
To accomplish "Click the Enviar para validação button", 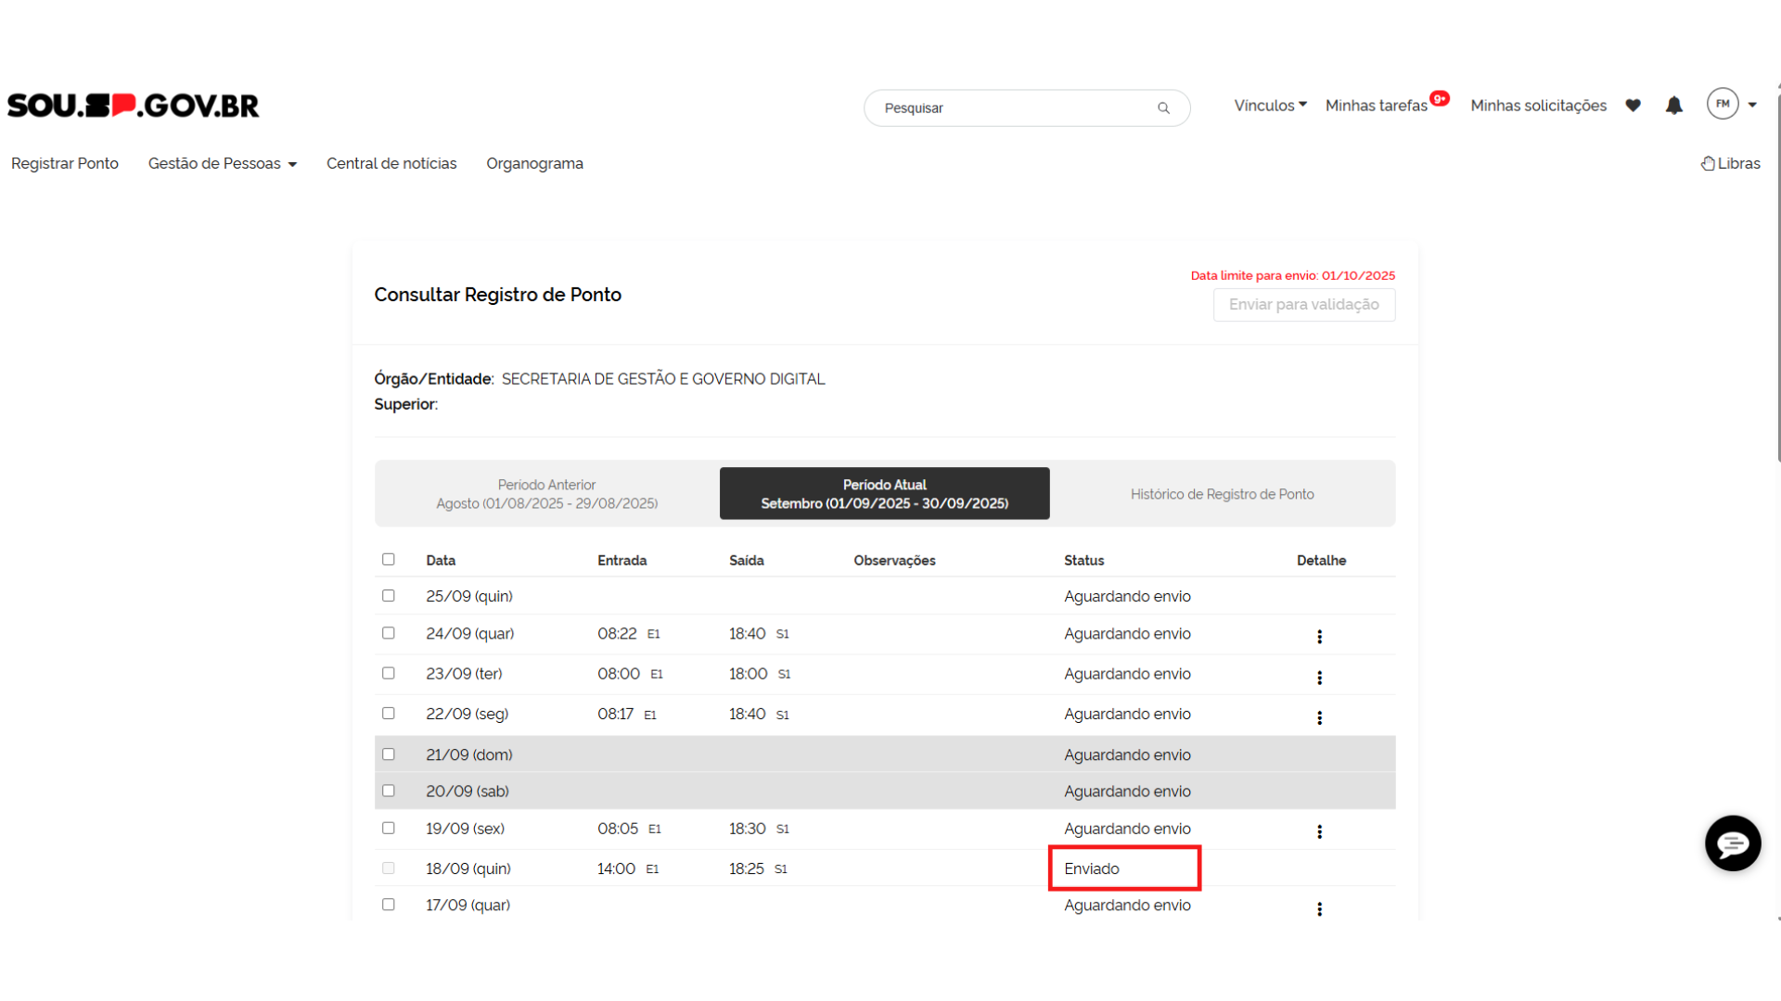I will pos(1303,305).
